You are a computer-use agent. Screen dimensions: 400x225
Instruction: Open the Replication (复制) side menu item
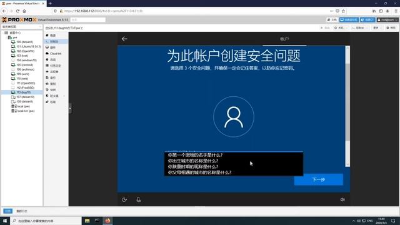tap(52, 84)
